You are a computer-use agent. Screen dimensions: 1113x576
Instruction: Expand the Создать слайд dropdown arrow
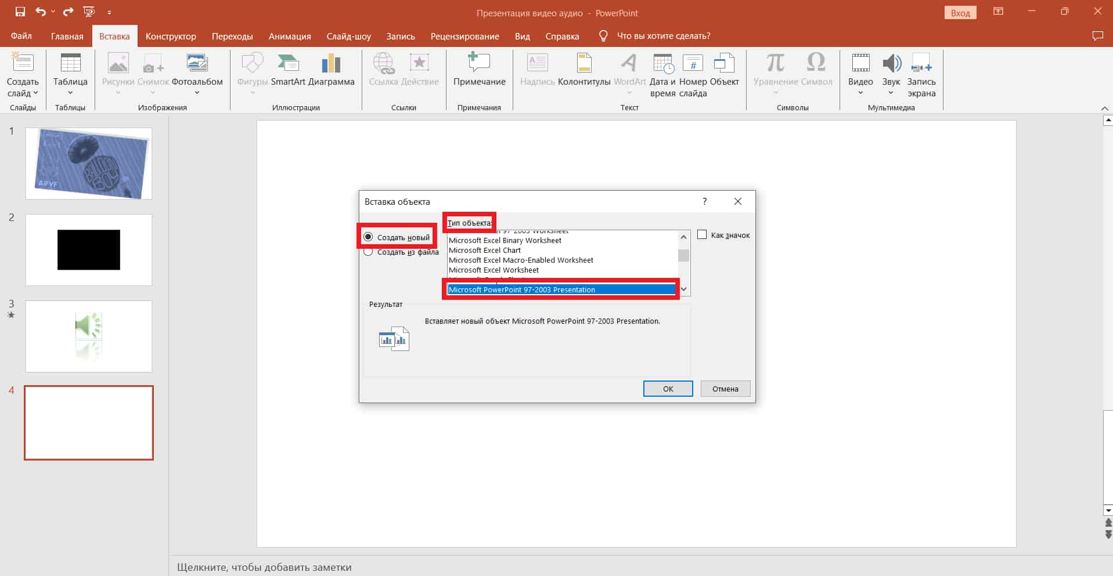(35, 93)
